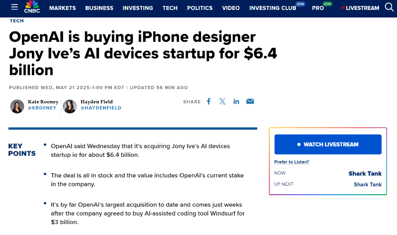397x235 pixels.
Task: Open the Investing menu
Action: (138, 8)
